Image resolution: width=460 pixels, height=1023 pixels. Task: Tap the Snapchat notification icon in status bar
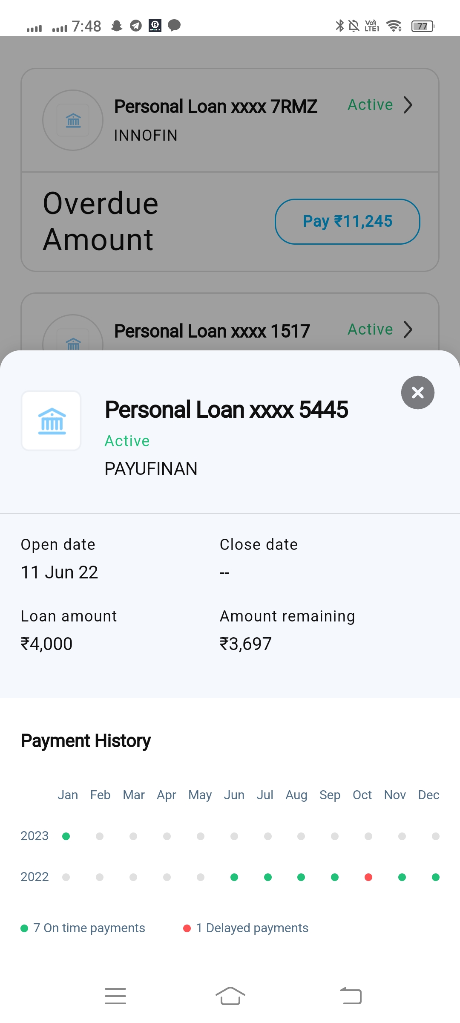tap(117, 26)
